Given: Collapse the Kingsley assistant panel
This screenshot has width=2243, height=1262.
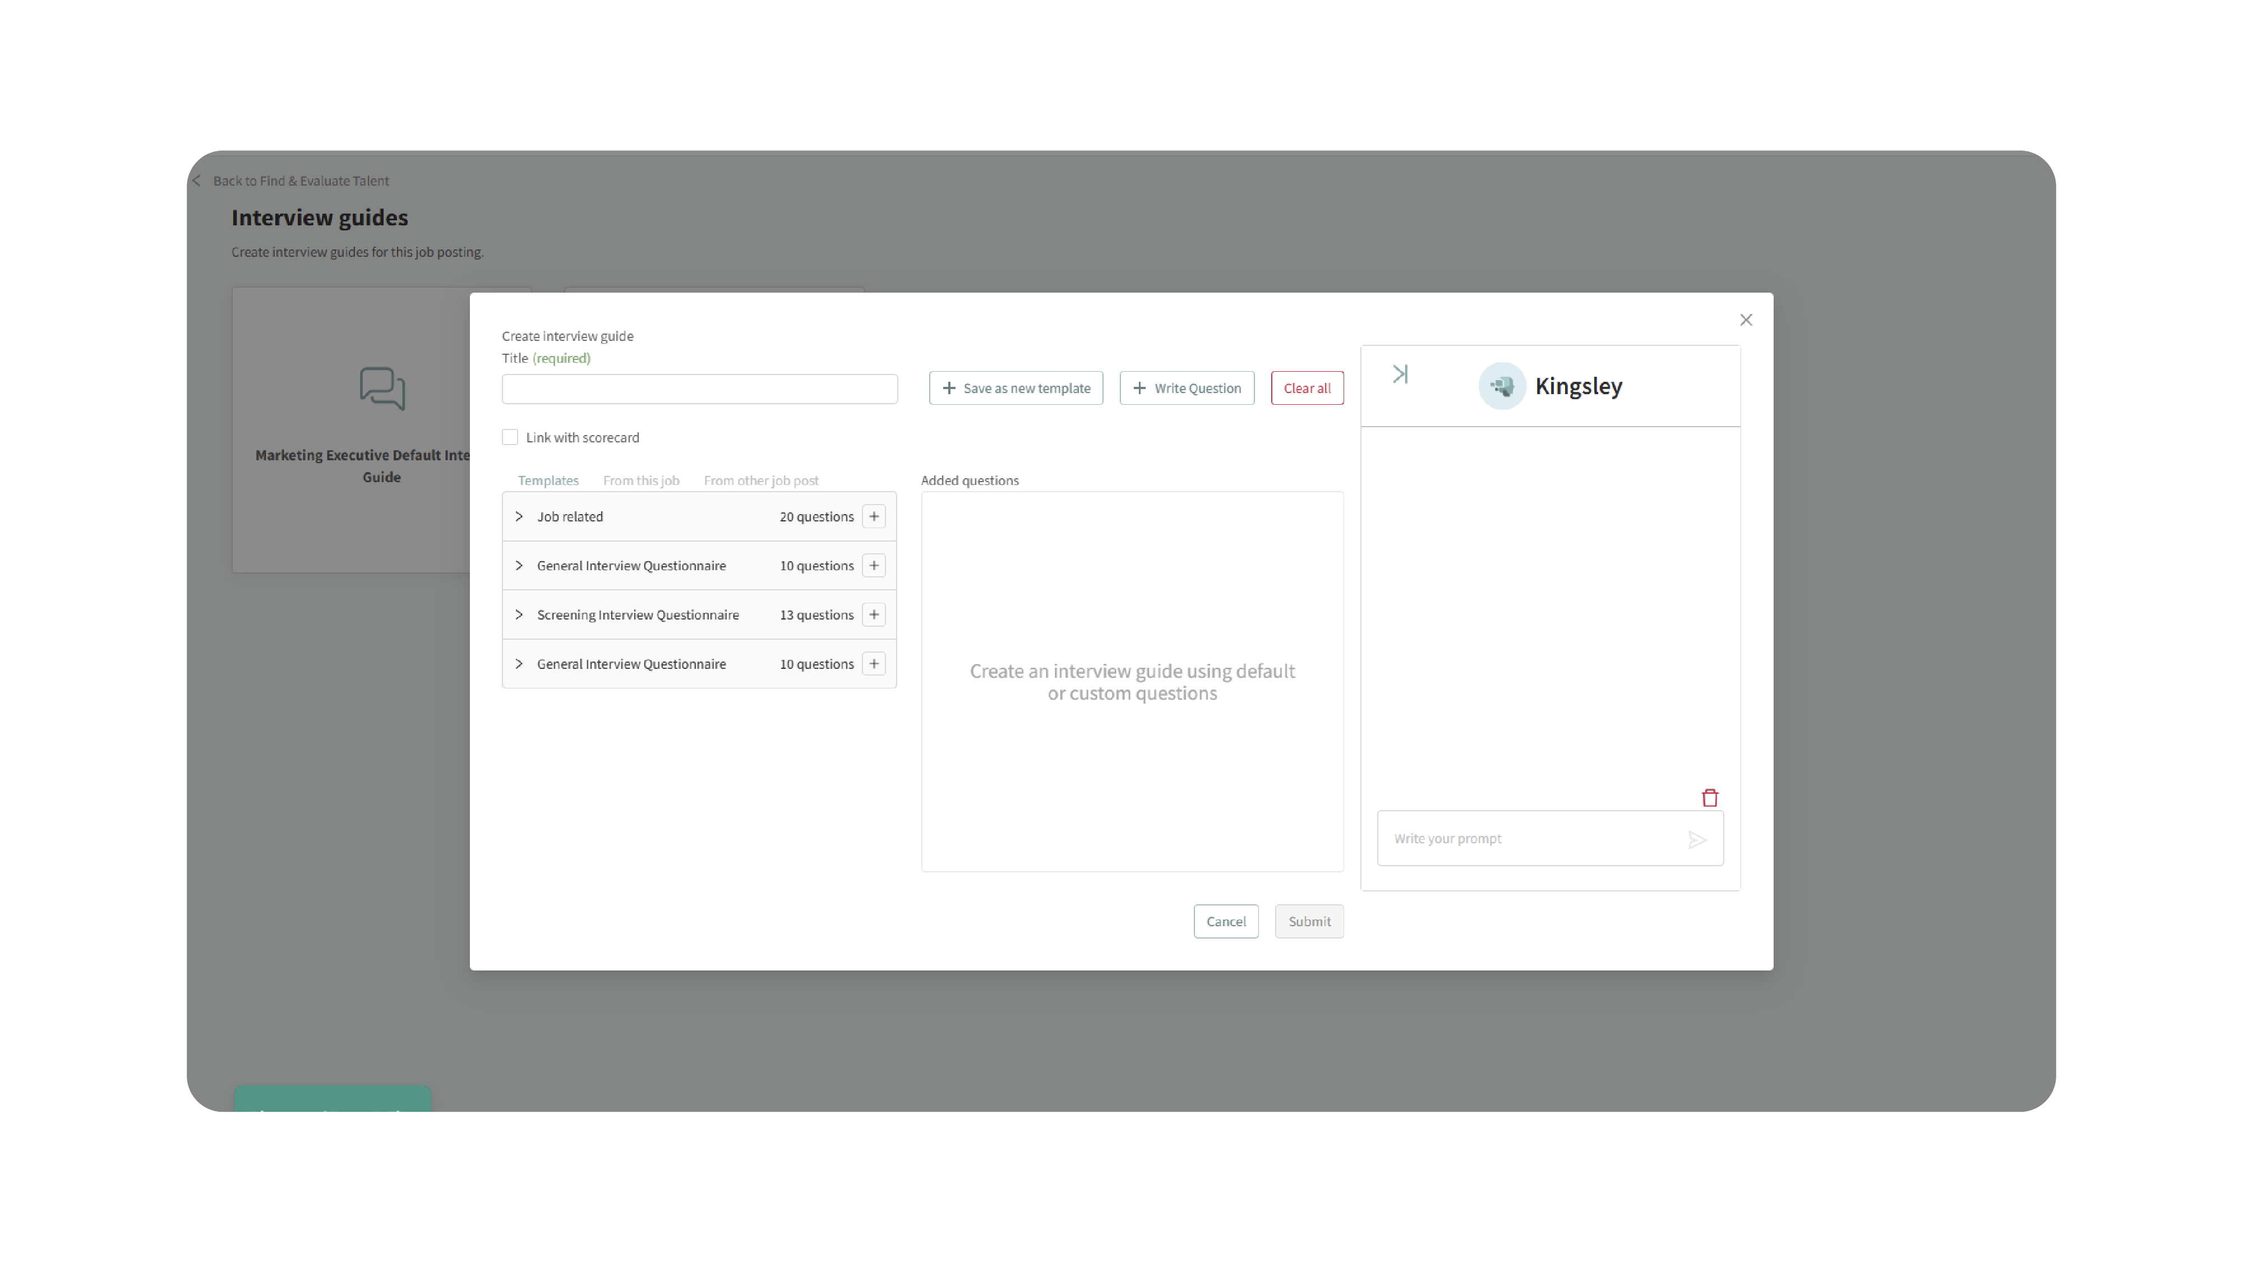Looking at the screenshot, I should pyautogui.click(x=1400, y=375).
